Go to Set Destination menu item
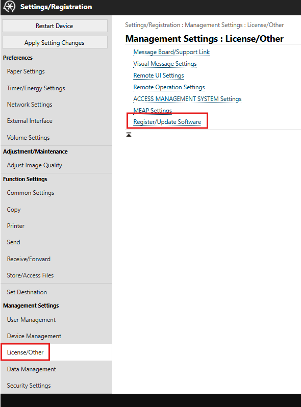Screen dimensions: 301x407 (x=27, y=292)
